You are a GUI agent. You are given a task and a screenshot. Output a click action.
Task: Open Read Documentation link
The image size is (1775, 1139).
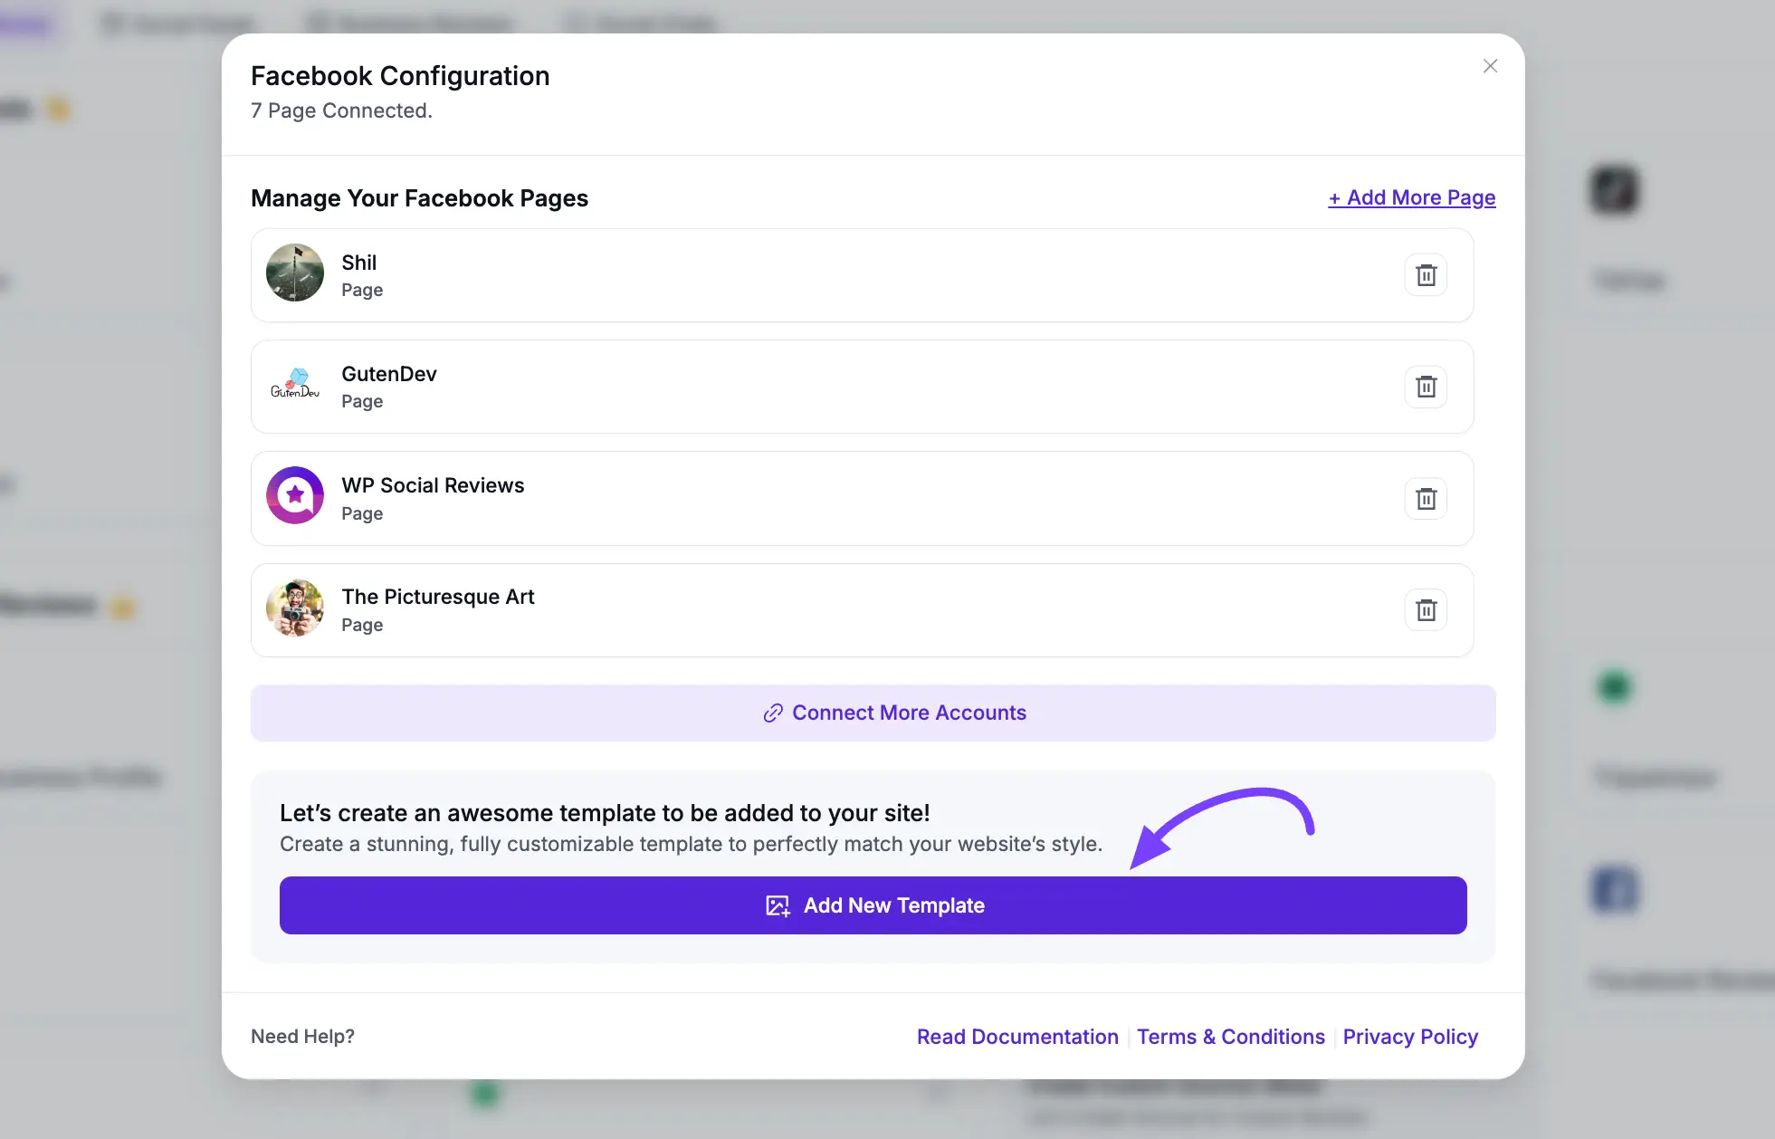pyautogui.click(x=1017, y=1037)
